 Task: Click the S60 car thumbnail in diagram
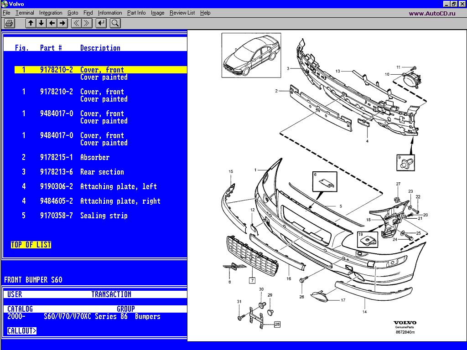[251, 55]
